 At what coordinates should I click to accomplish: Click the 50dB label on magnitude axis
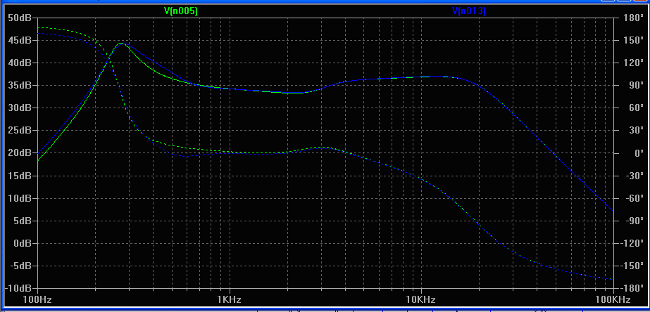(20, 18)
